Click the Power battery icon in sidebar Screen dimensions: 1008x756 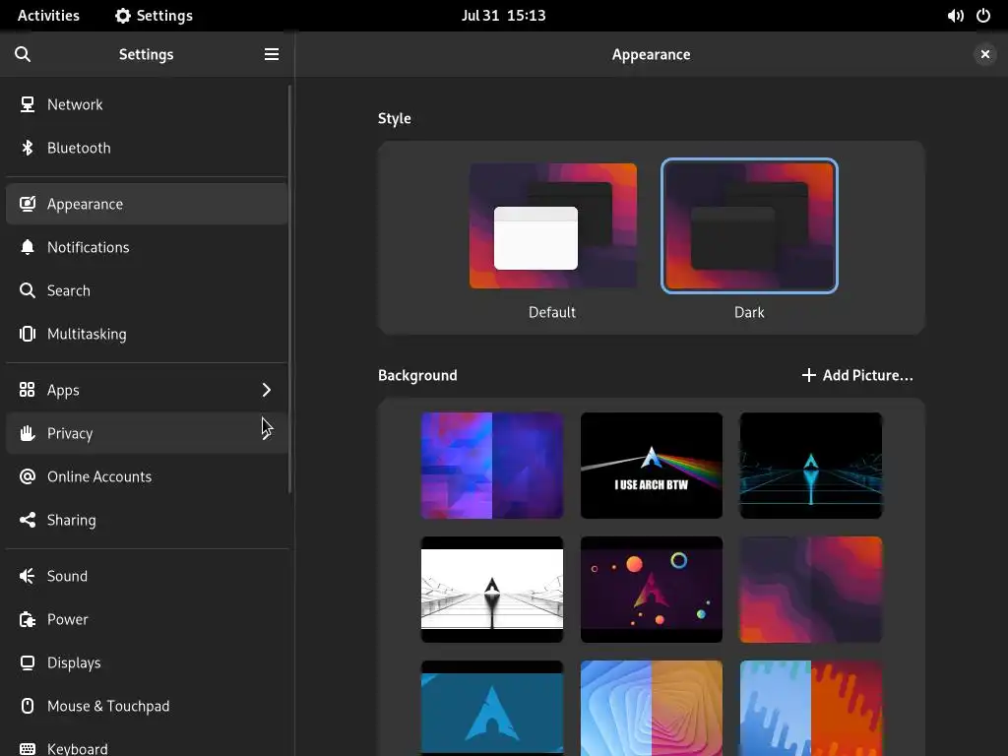pos(27,619)
